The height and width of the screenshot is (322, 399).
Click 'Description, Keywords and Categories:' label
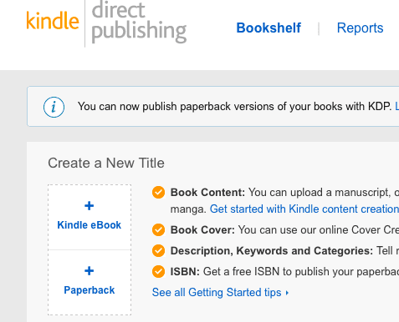click(x=272, y=251)
